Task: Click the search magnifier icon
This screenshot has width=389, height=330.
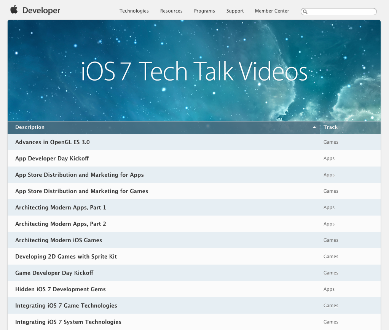Action: tap(305, 12)
